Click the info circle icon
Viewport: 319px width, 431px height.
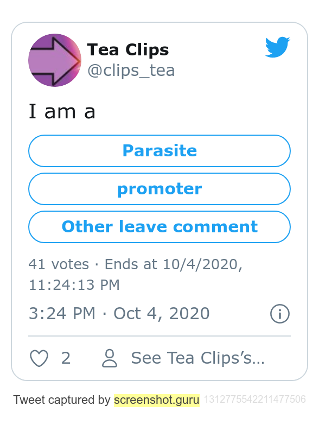click(x=280, y=314)
